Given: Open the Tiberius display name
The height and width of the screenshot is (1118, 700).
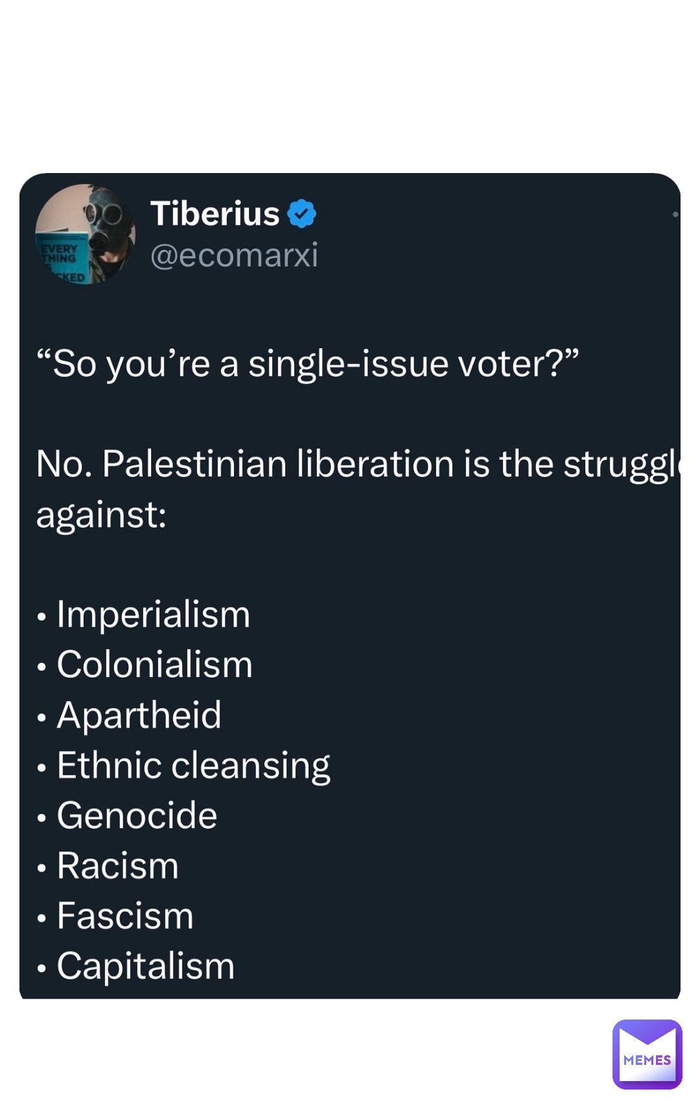Looking at the screenshot, I should [x=215, y=214].
